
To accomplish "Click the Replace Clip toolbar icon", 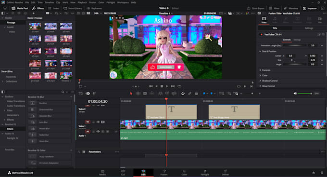I will 174,94.
